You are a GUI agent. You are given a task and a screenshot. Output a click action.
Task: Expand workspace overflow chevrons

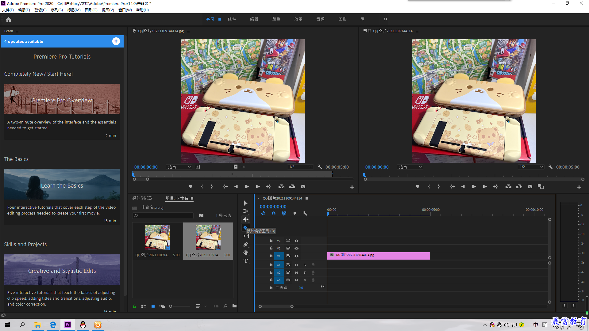tap(386, 19)
